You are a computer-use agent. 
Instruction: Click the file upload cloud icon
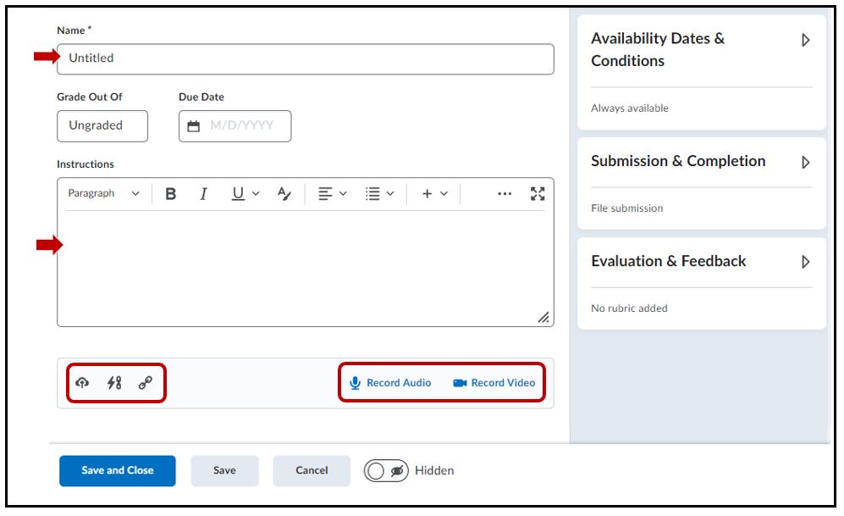click(x=82, y=383)
